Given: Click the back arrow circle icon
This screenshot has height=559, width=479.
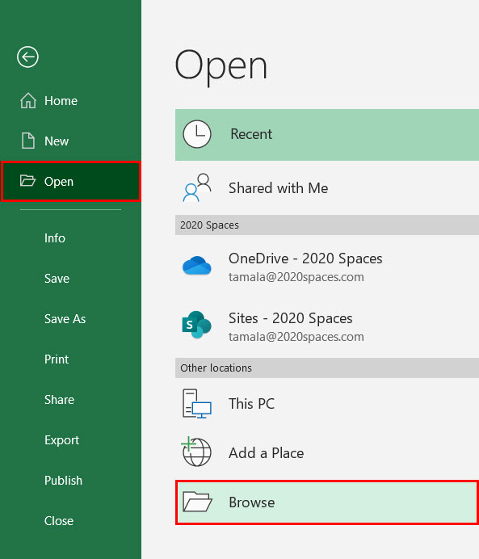Looking at the screenshot, I should pos(27,57).
